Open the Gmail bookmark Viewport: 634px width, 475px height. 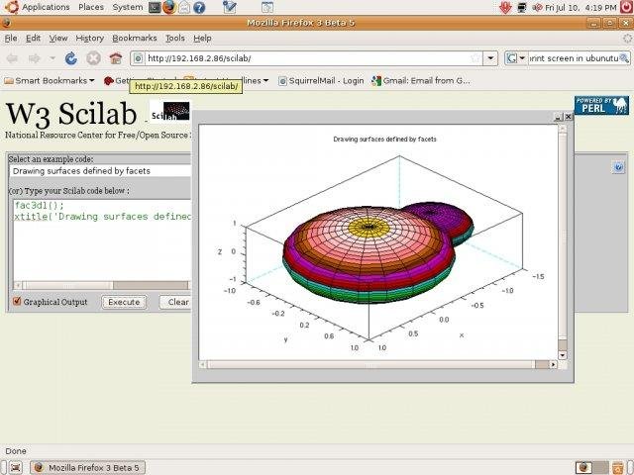point(421,81)
